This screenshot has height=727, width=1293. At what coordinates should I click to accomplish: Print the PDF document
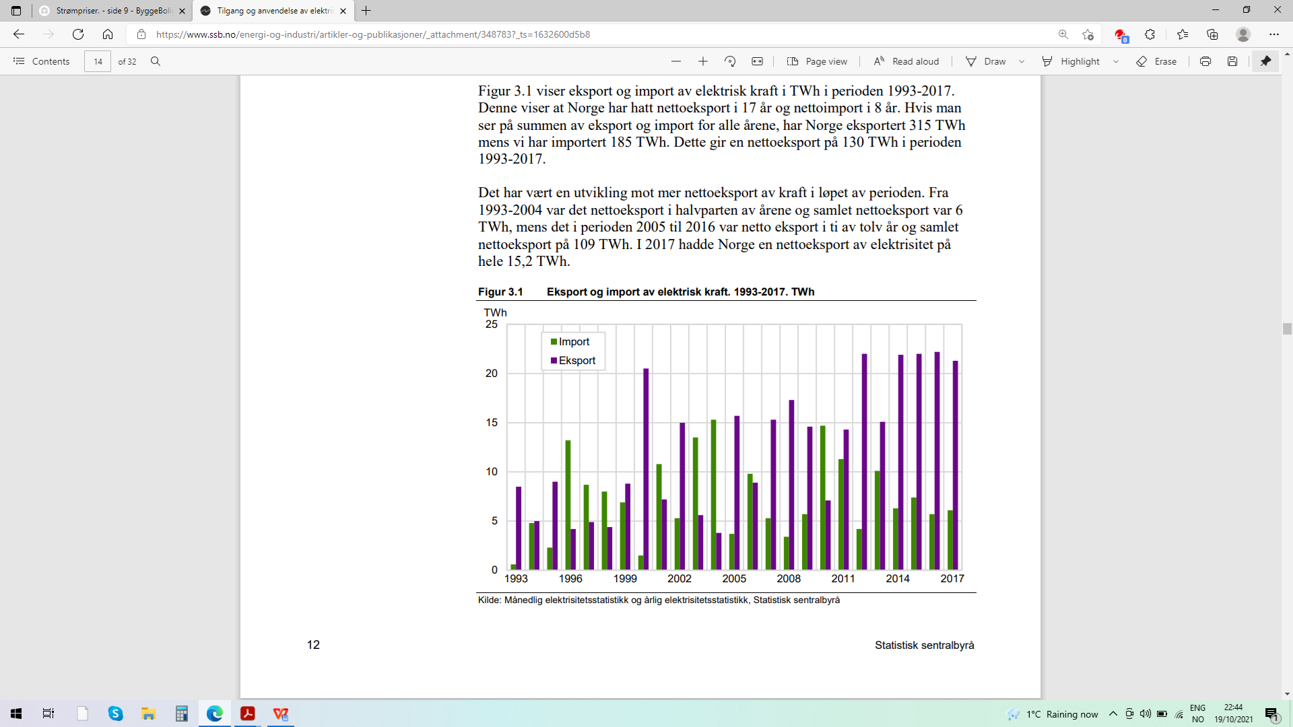1205,61
